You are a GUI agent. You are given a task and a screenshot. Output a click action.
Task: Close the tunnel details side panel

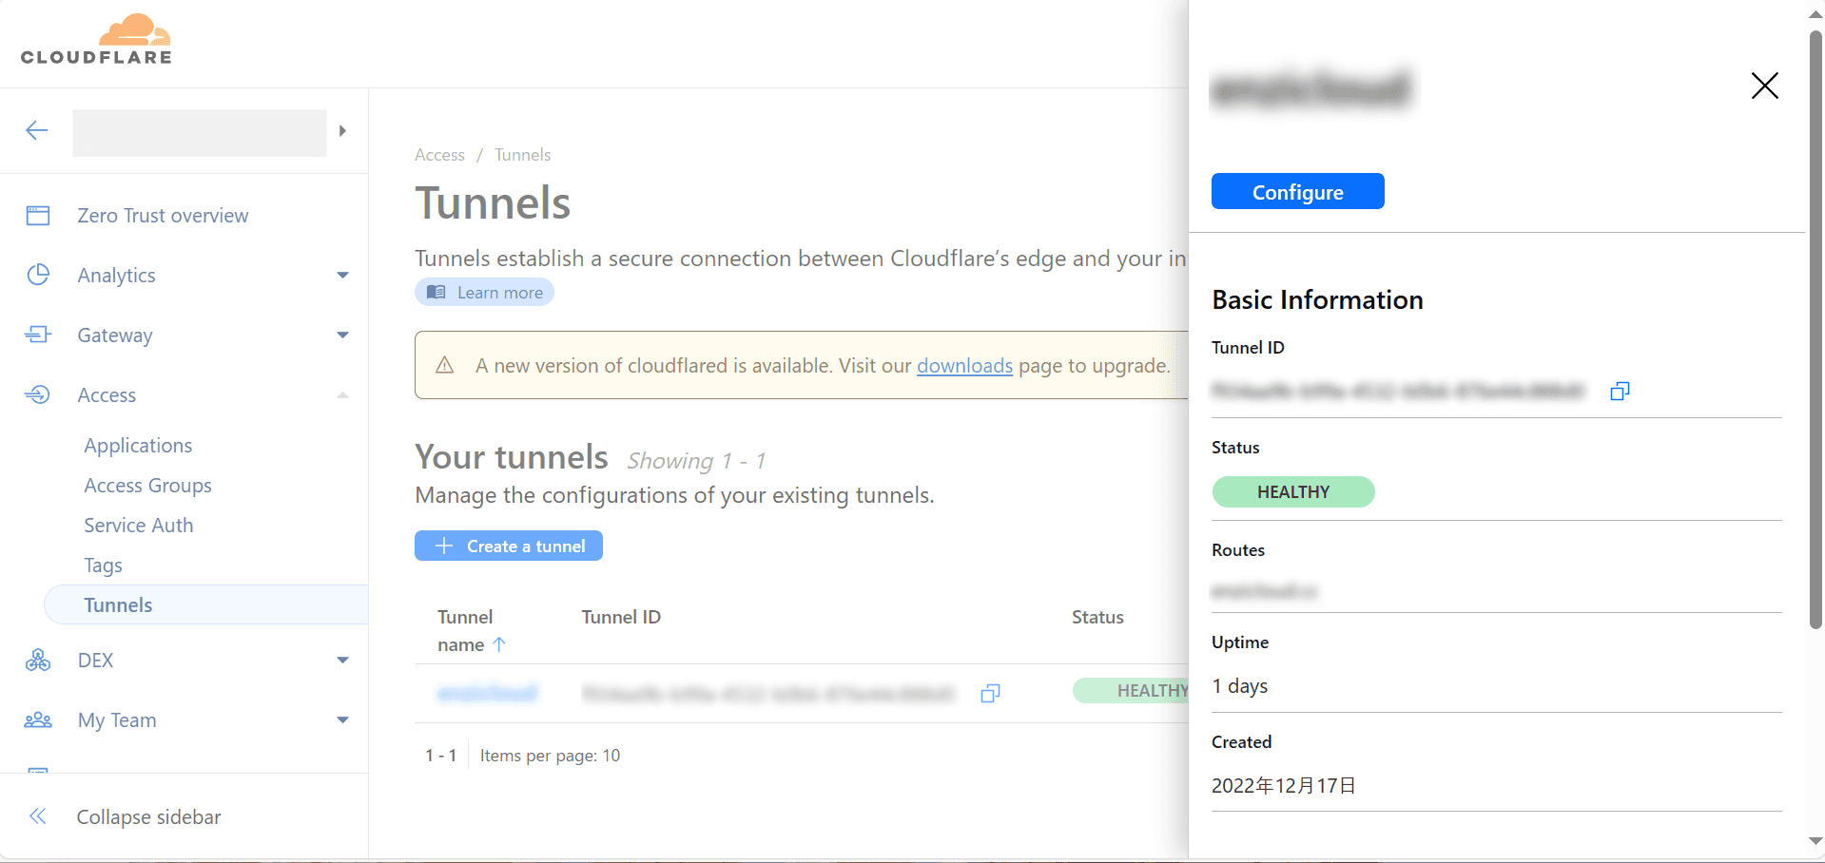[1764, 86]
